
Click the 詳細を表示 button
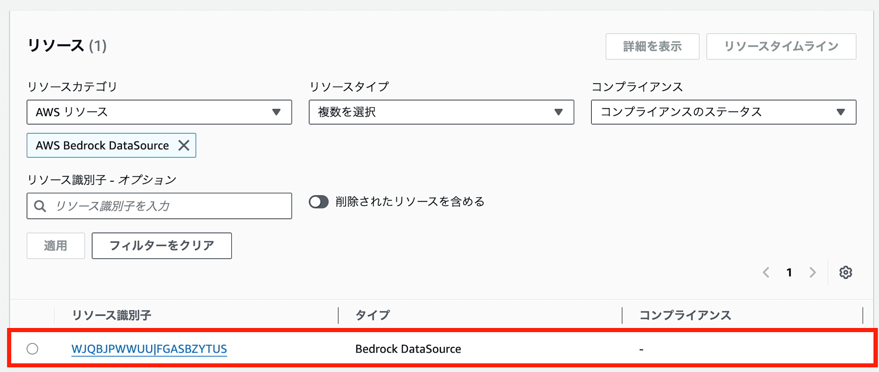point(652,46)
